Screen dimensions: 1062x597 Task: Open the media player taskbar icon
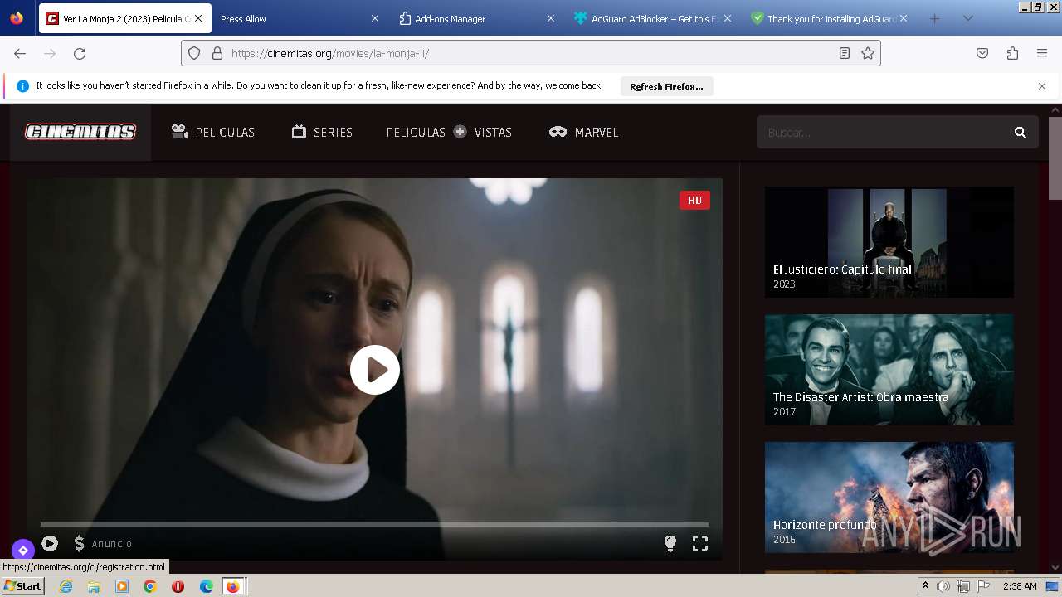(x=122, y=586)
